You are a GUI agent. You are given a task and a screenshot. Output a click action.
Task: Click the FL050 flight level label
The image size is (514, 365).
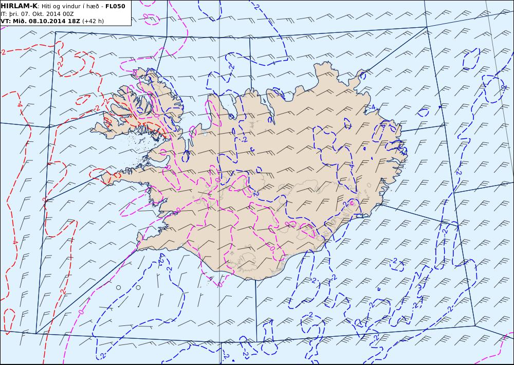(x=115, y=6)
